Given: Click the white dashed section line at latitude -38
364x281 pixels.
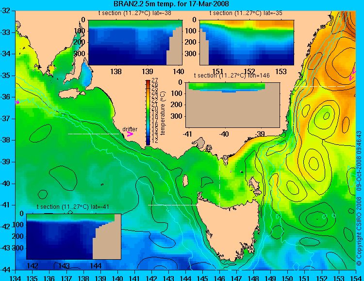Looking at the screenshot, I should pyautogui.click(x=93, y=134).
